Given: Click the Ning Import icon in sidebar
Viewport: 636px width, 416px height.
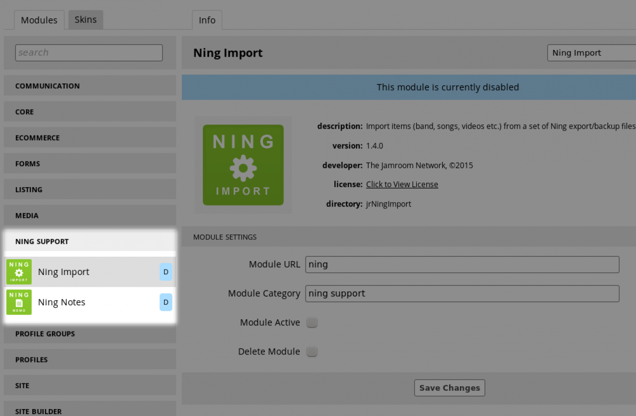Looking at the screenshot, I should pyautogui.click(x=19, y=272).
